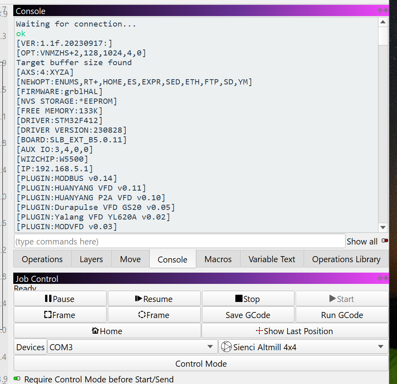
Task: Open the COM3 port dropdown
Action: coord(132,347)
